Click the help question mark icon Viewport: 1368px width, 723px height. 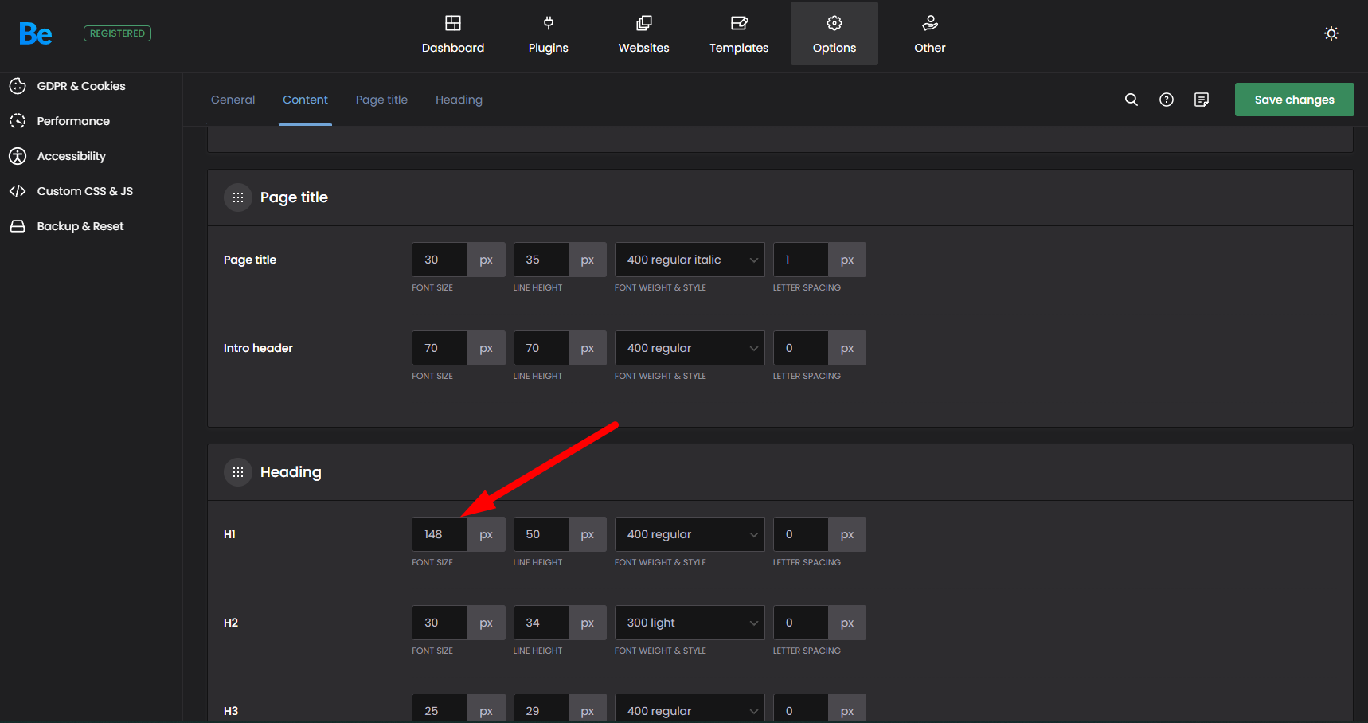pos(1166,100)
